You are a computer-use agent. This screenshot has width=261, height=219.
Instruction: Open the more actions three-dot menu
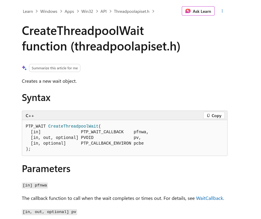click(x=222, y=11)
